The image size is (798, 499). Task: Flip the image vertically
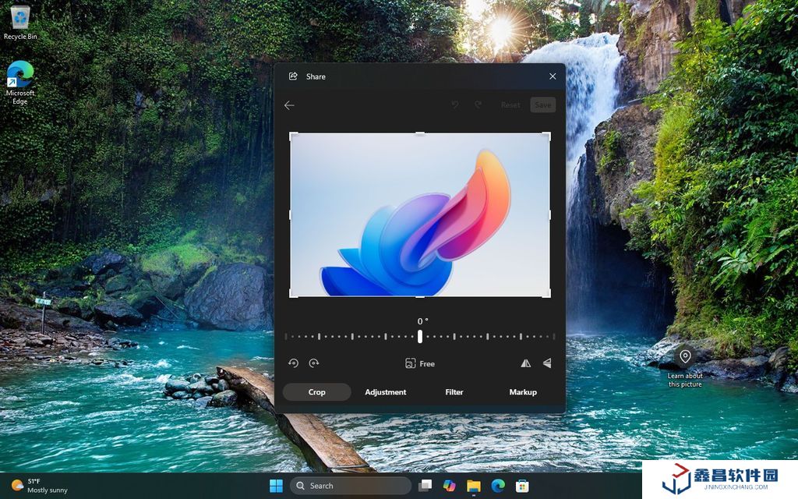tap(546, 363)
